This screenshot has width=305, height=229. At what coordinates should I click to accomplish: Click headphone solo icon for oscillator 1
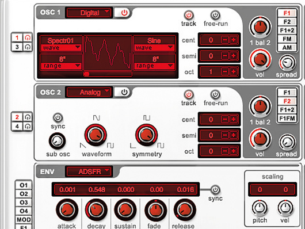coord(28,38)
